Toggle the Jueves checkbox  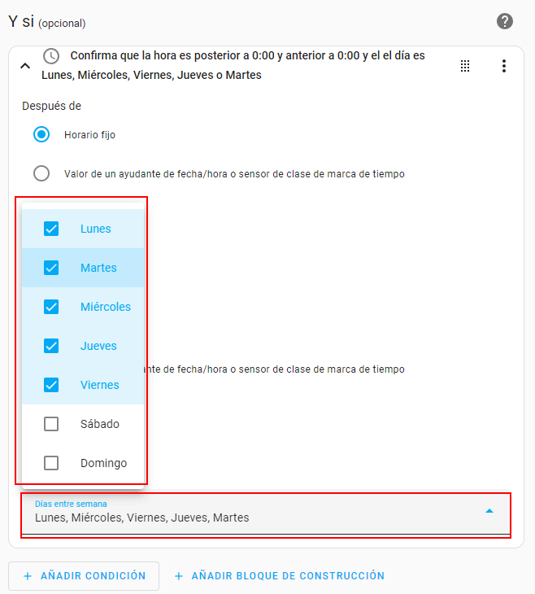point(51,346)
